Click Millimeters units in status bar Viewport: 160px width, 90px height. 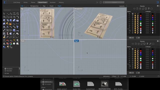[106, 76]
